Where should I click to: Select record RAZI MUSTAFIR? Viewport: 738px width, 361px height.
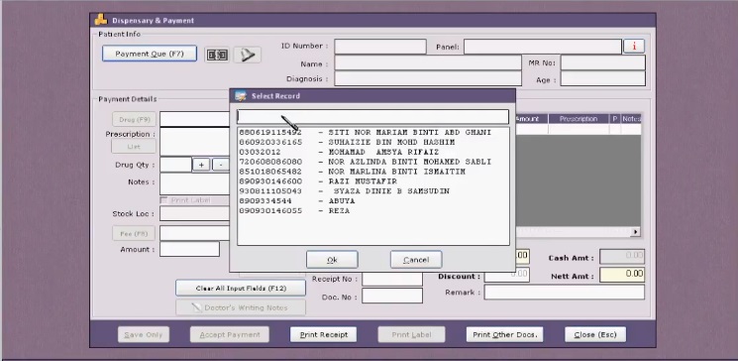[x=372, y=181]
